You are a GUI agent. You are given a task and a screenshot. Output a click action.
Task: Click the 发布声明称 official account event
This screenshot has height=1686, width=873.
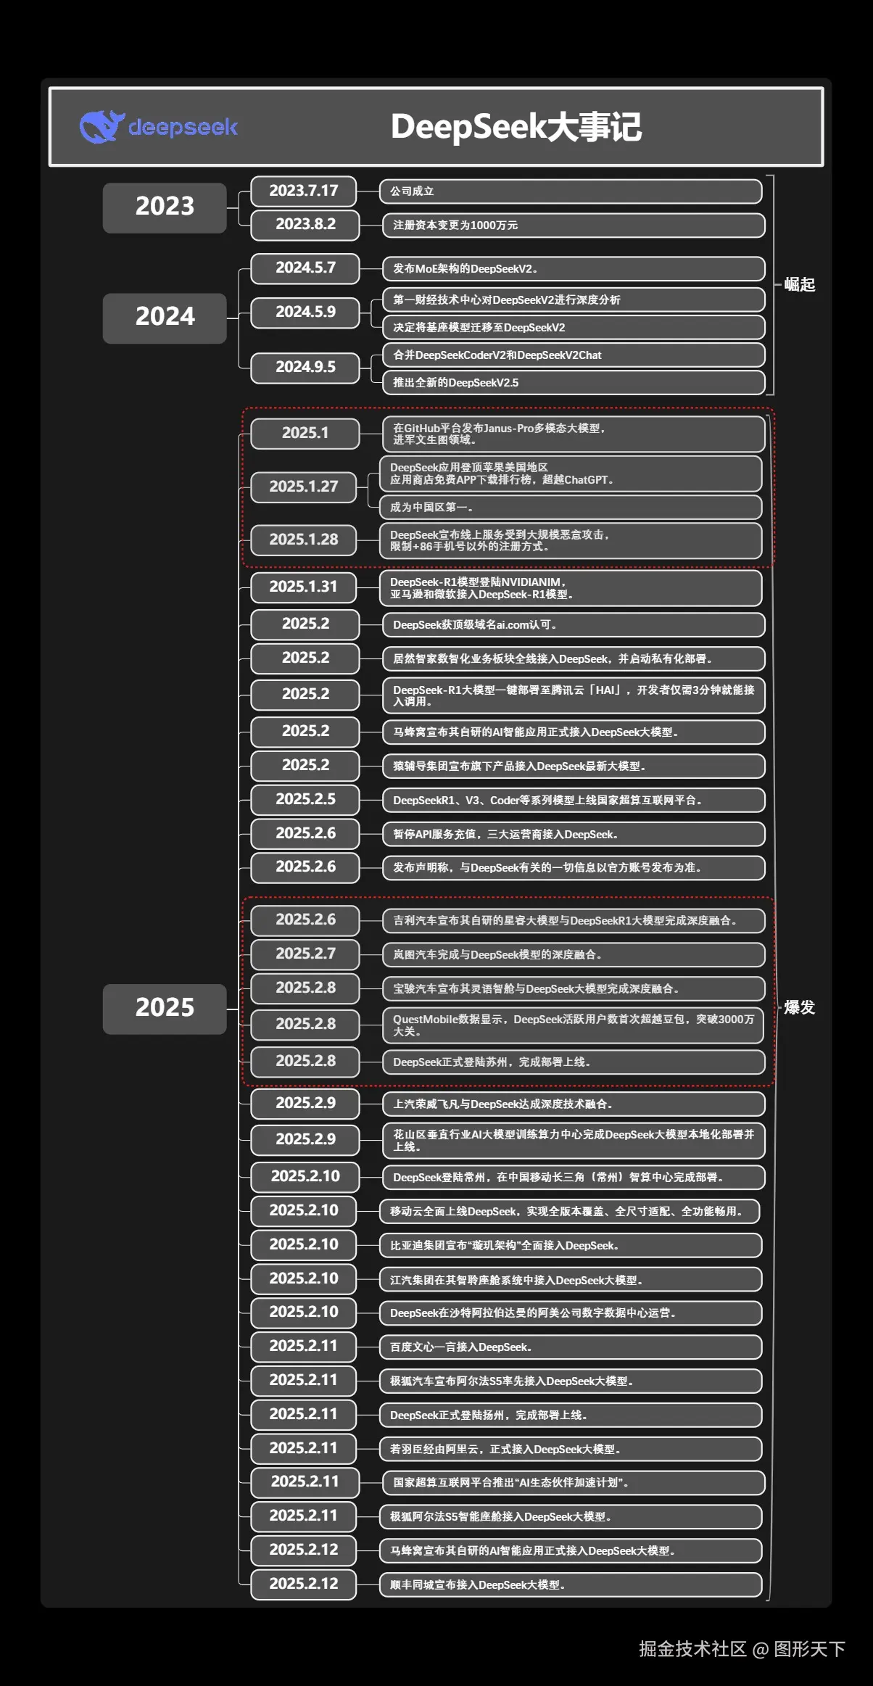click(574, 868)
